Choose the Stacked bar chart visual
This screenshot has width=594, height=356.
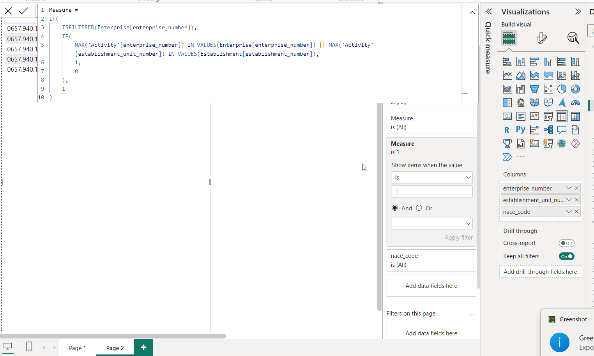(507, 62)
